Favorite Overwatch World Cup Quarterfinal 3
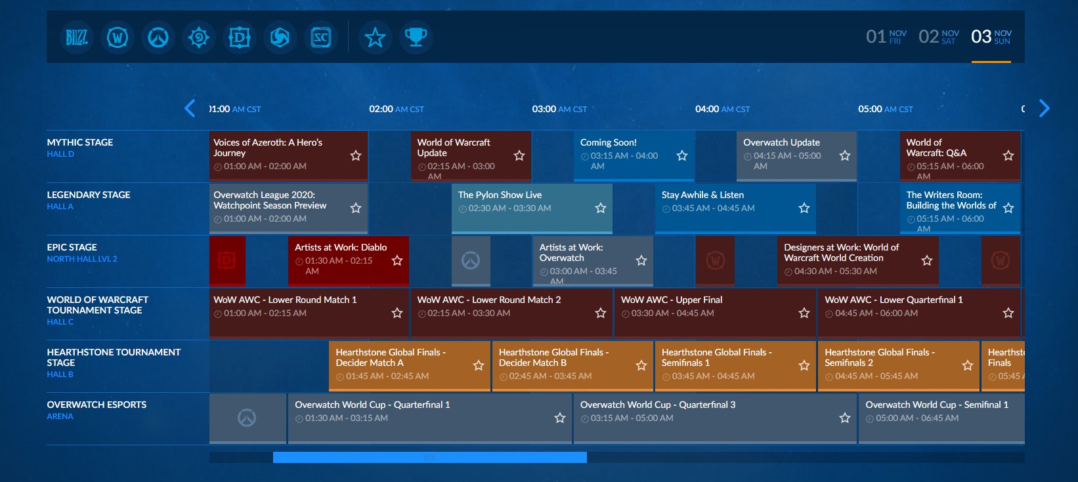This screenshot has height=482, width=1078. coord(845,418)
